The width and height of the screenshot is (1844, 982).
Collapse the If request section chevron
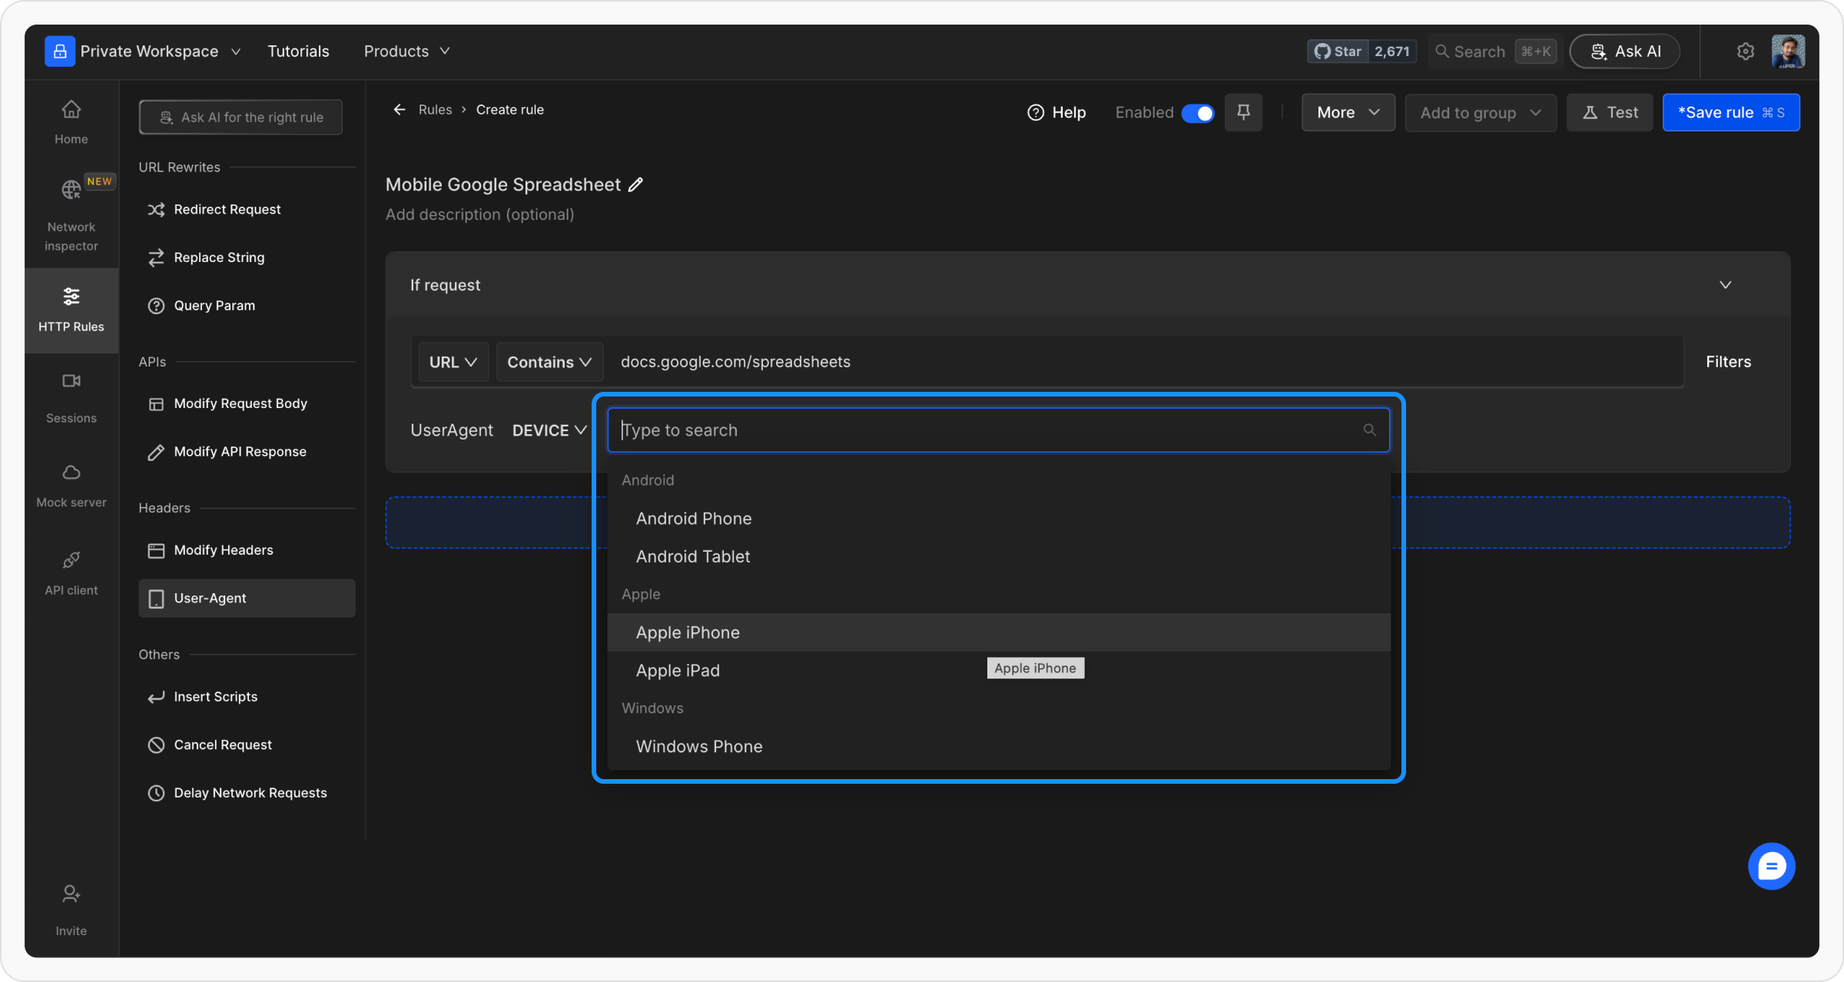1725,285
